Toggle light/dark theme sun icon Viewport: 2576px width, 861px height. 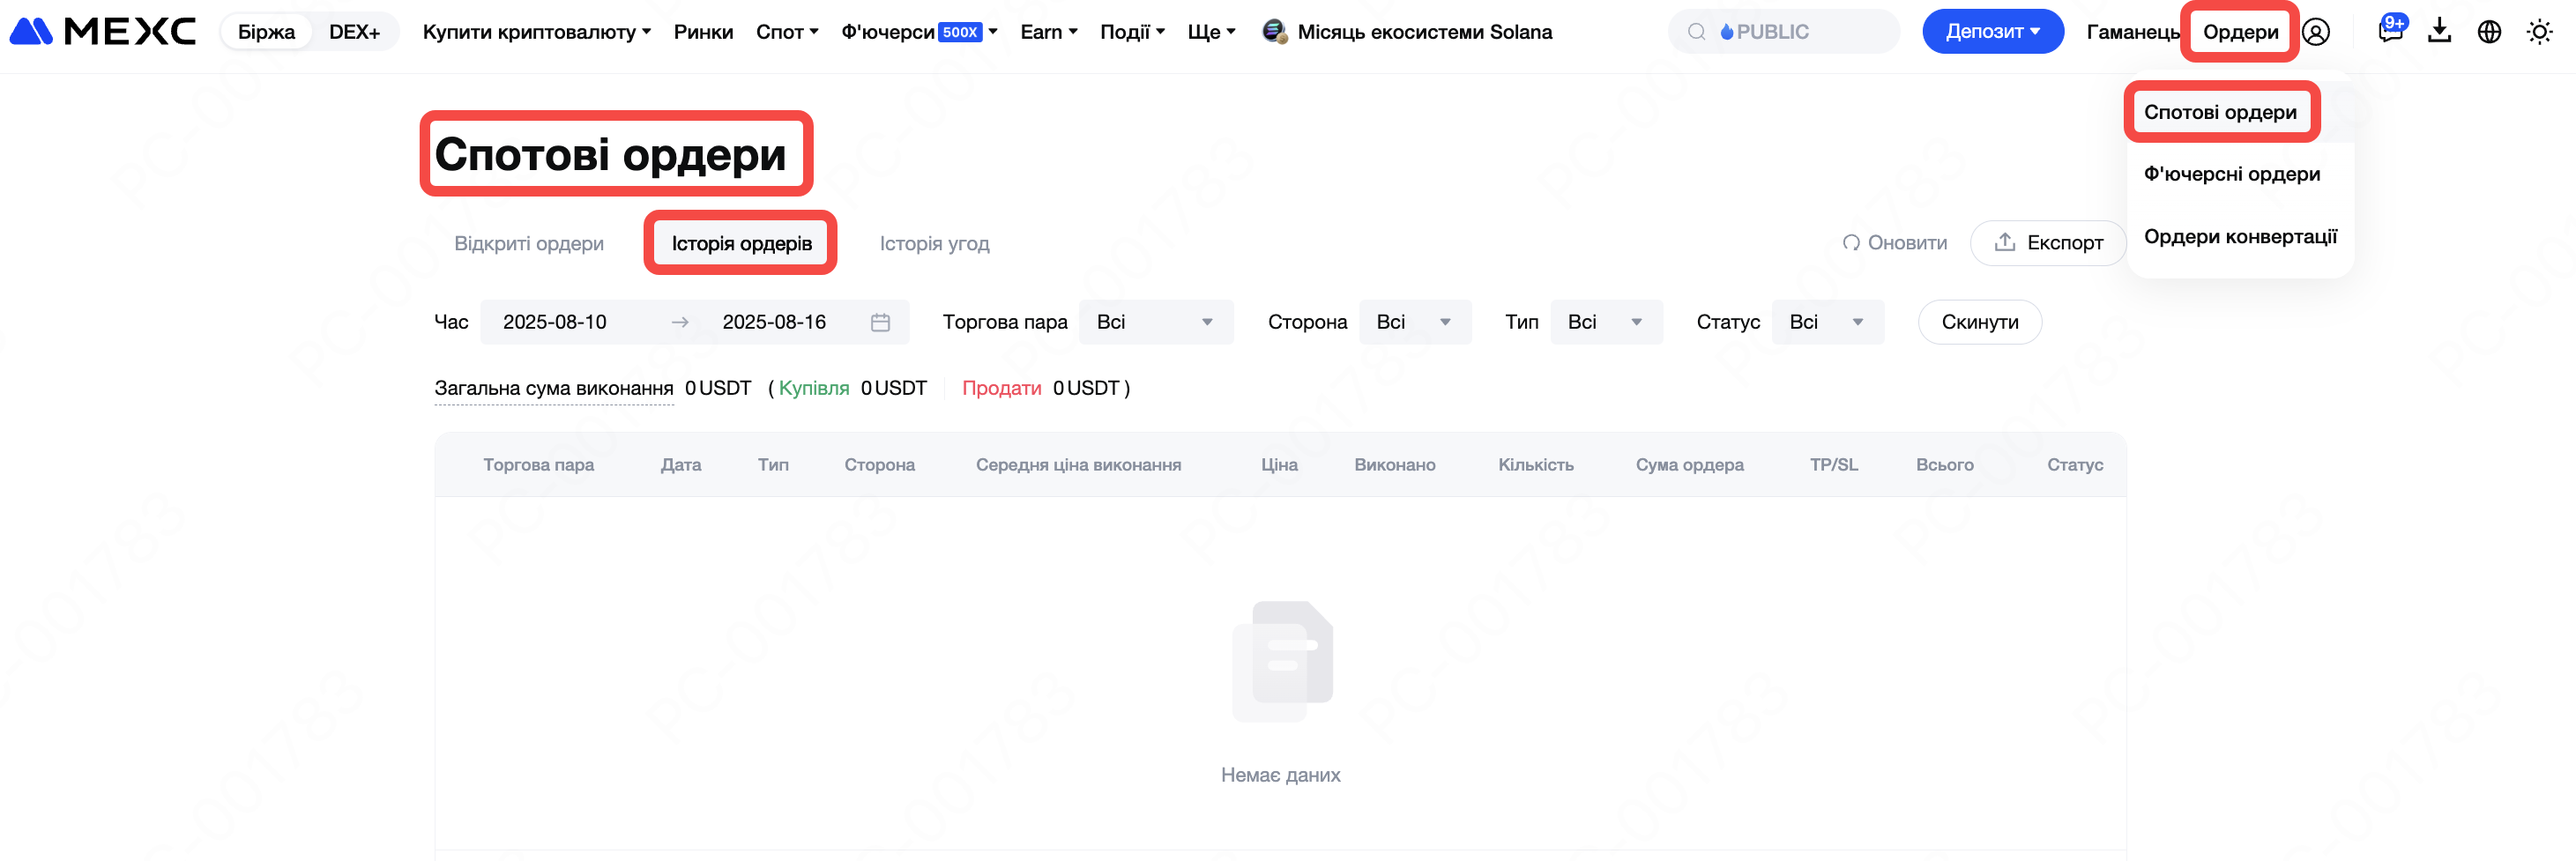pos(2539,32)
